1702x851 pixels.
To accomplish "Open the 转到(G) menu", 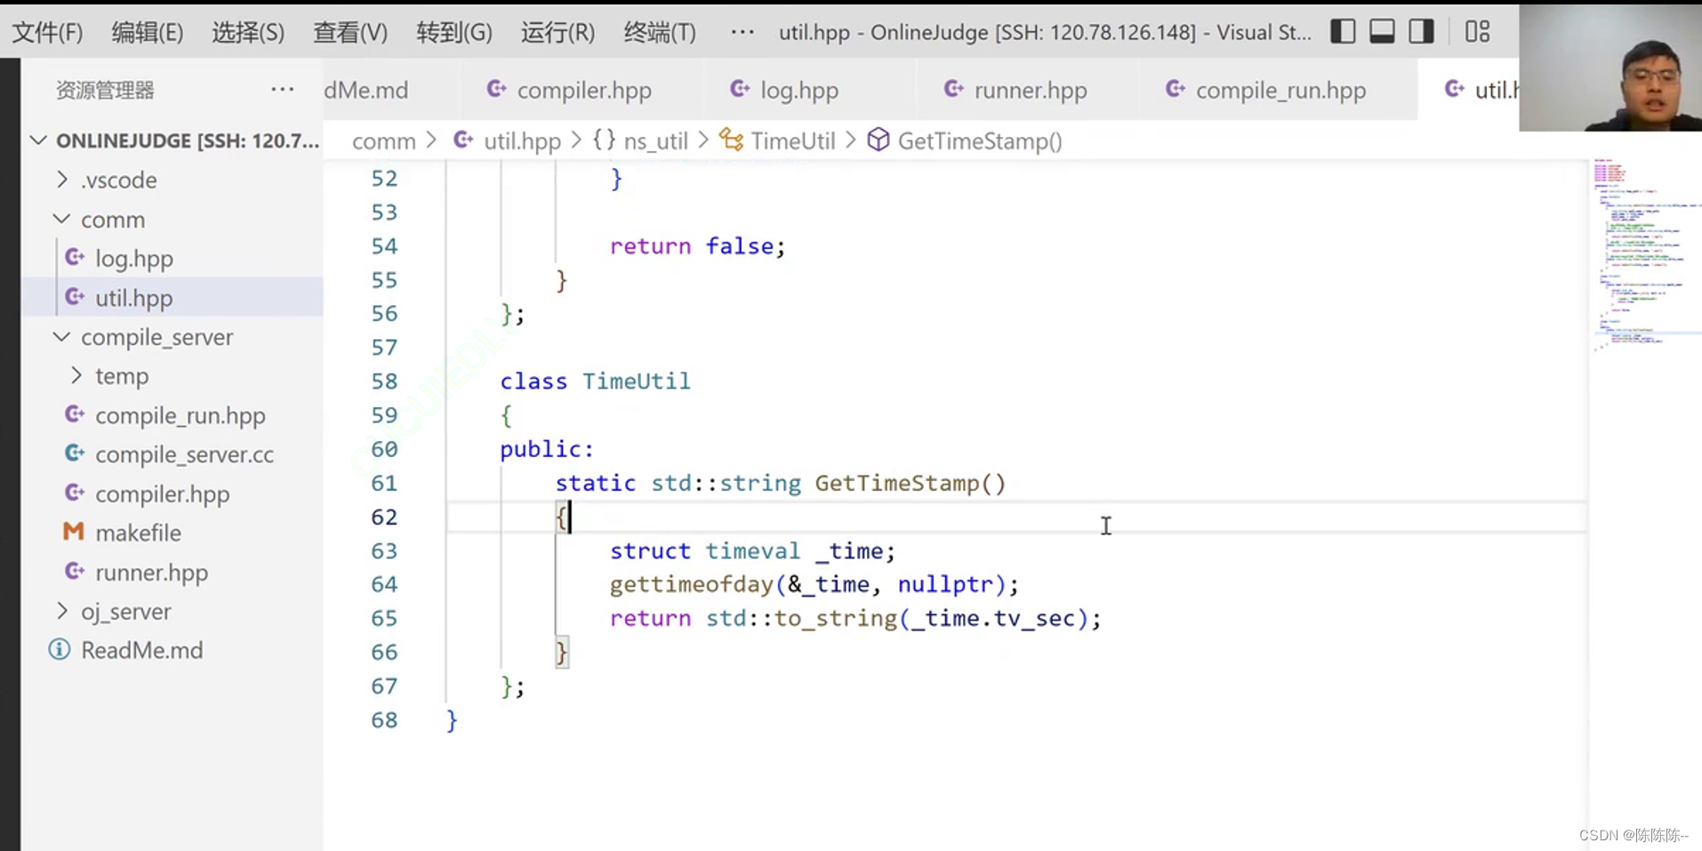I will click(x=454, y=33).
